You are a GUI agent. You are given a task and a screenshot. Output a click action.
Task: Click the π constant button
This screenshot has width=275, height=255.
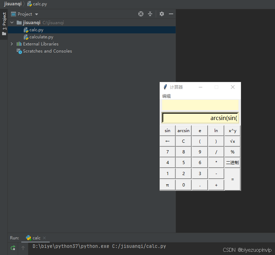pos(167,185)
